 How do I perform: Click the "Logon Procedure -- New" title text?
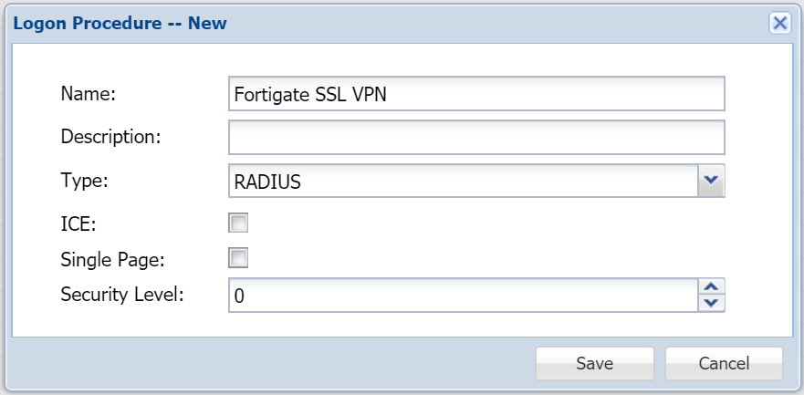click(120, 24)
